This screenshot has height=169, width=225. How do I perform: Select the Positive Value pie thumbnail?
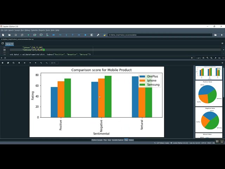(208, 93)
